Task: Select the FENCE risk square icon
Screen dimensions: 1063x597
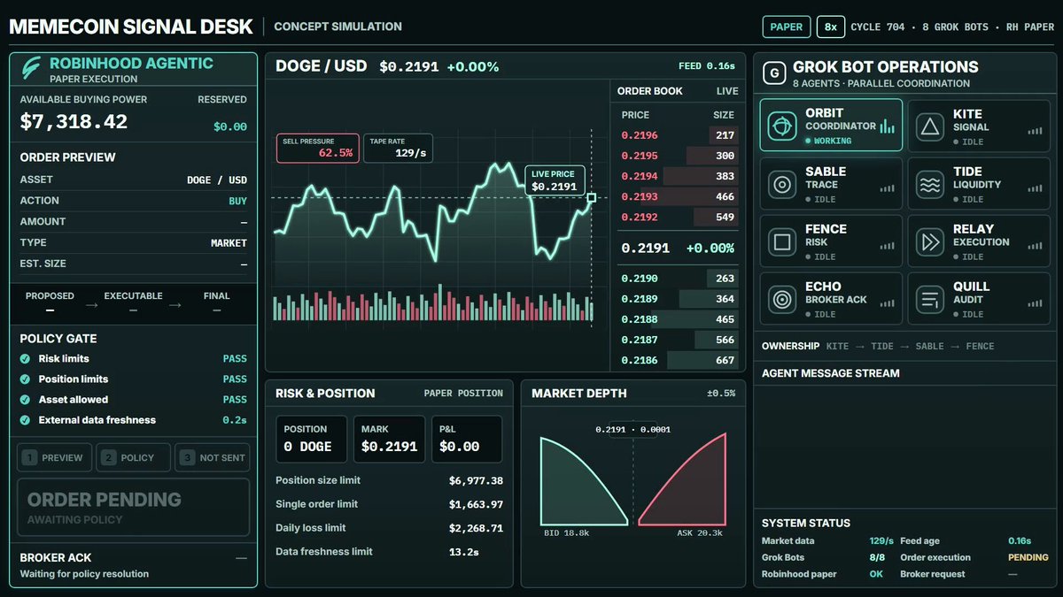Action: point(781,242)
